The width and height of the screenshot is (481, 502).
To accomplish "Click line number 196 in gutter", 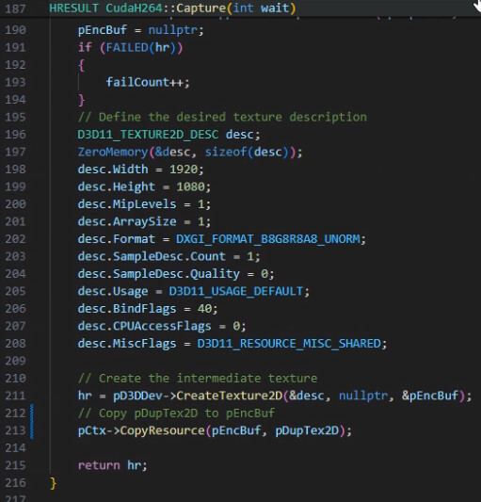I will coord(15,135).
